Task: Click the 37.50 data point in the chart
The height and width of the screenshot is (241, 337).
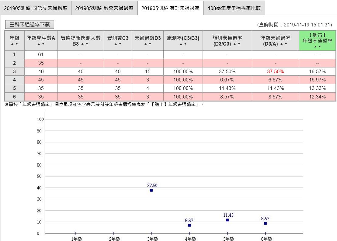Action: (x=151, y=190)
